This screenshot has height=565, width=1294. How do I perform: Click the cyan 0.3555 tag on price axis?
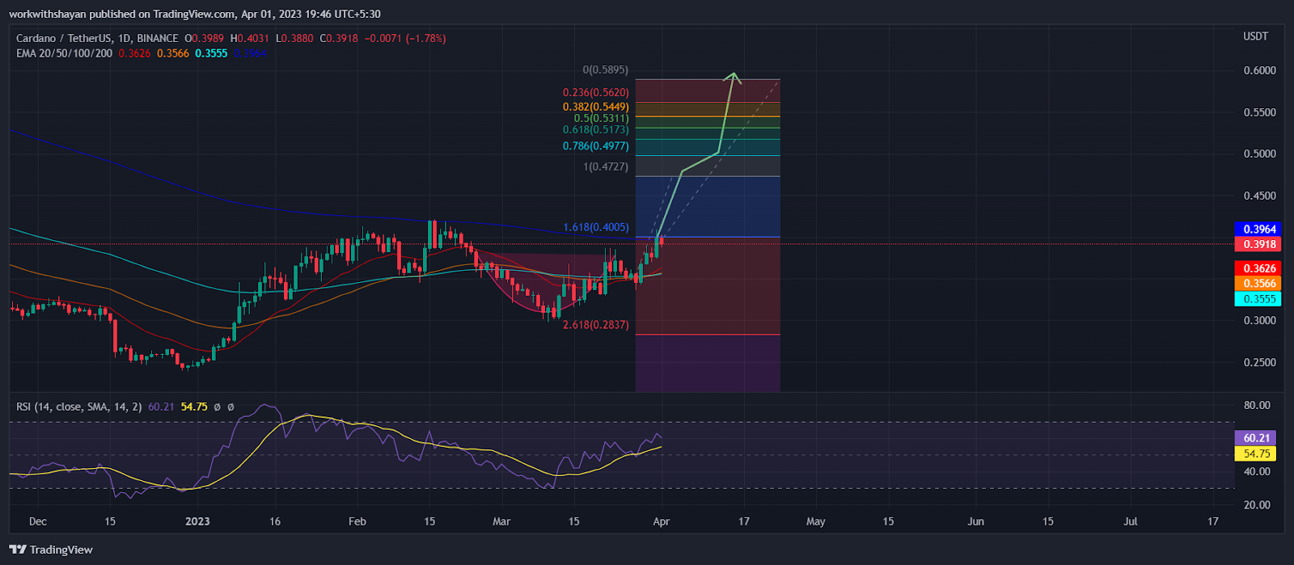pos(1258,299)
